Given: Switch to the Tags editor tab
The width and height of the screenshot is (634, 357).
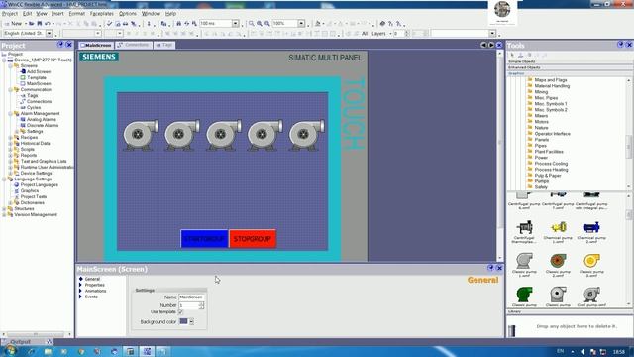Looking at the screenshot, I should click(164, 45).
